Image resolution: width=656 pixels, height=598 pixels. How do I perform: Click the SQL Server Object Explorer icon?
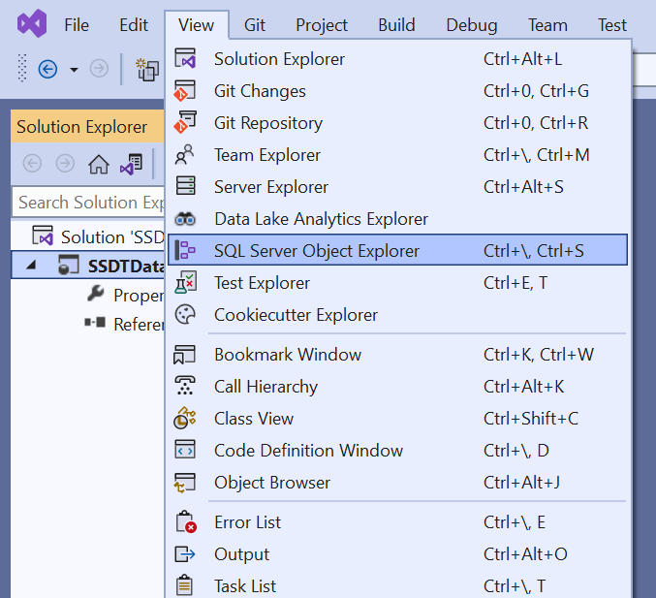tap(185, 250)
